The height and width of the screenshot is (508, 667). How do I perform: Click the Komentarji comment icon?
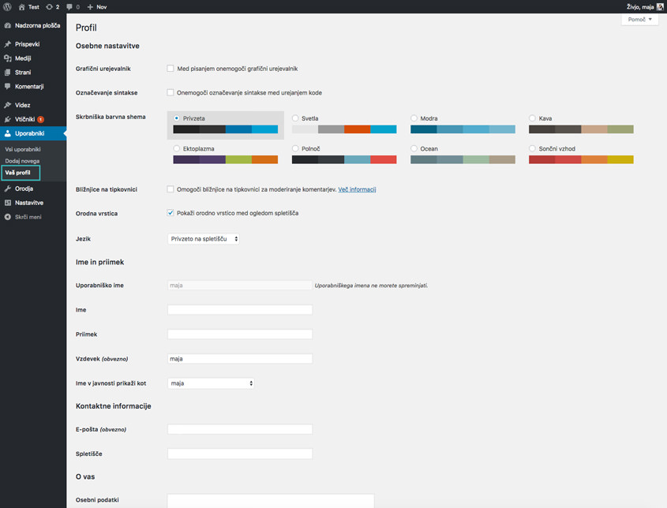pos(7,86)
